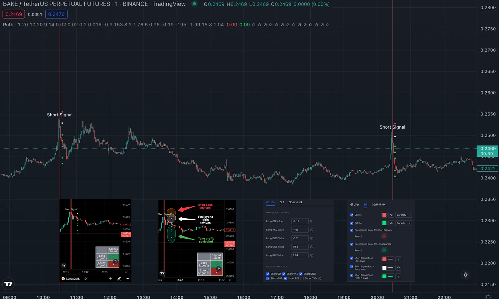Image resolution: width=499 pixels, height=299 pixels.
Task: Uncheck Background color for Short Signals
Action: 352,230
